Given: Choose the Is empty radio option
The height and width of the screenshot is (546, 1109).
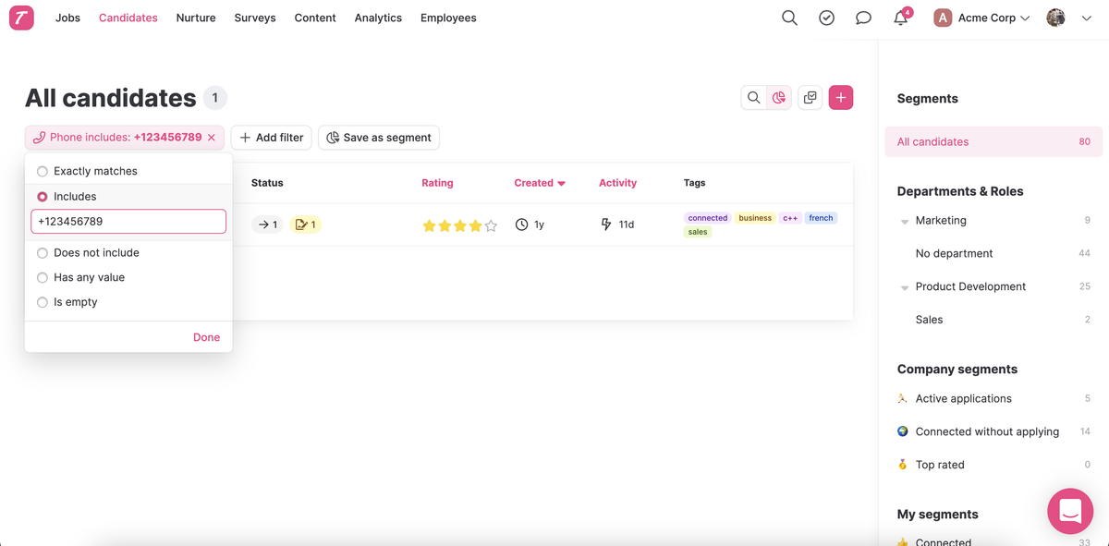Looking at the screenshot, I should pos(43,302).
